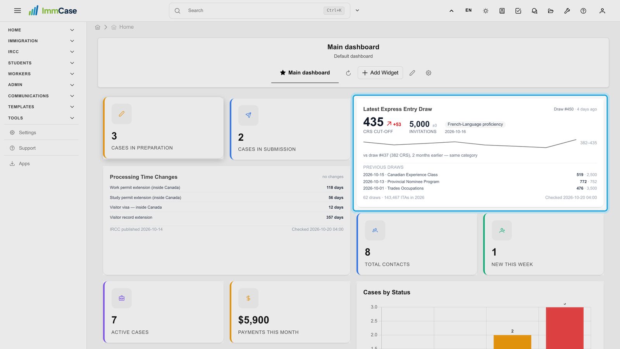This screenshot has height=349, width=620.
Task: Expand the WORKERS sidebar section
Action: tap(41, 74)
